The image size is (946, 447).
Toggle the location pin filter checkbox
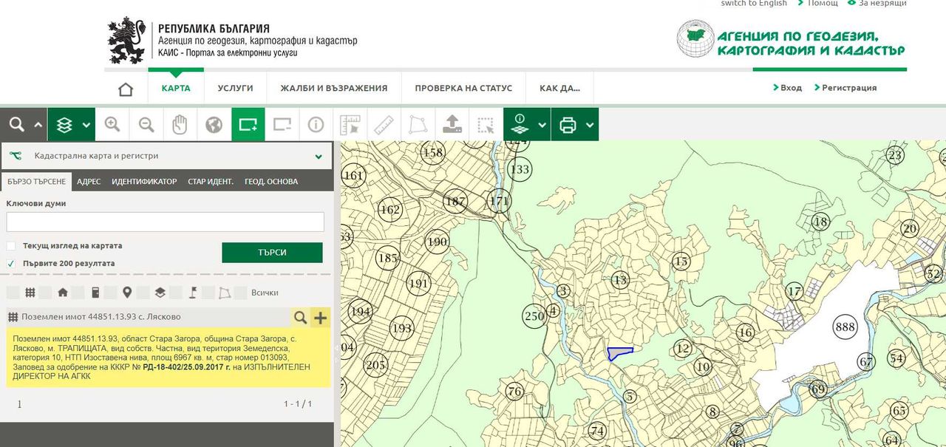[109, 293]
